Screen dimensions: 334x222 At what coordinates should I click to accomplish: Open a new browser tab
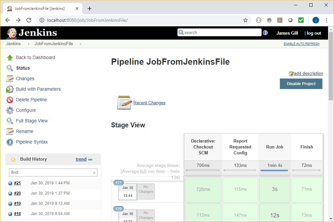[x=90, y=9]
